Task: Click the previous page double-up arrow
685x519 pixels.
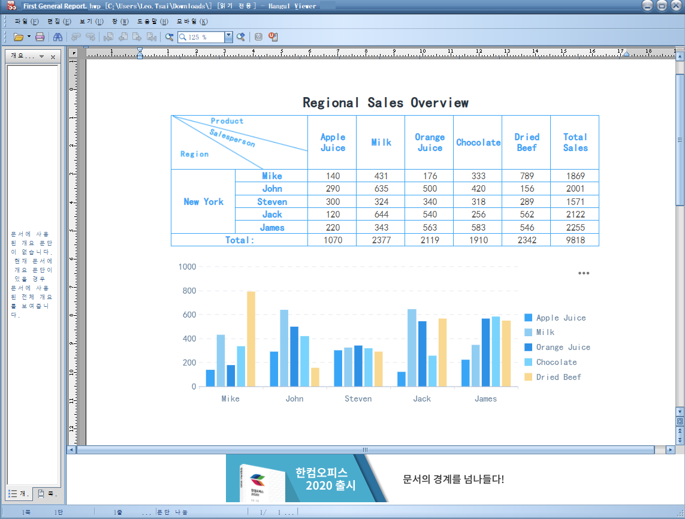Action: point(680,431)
